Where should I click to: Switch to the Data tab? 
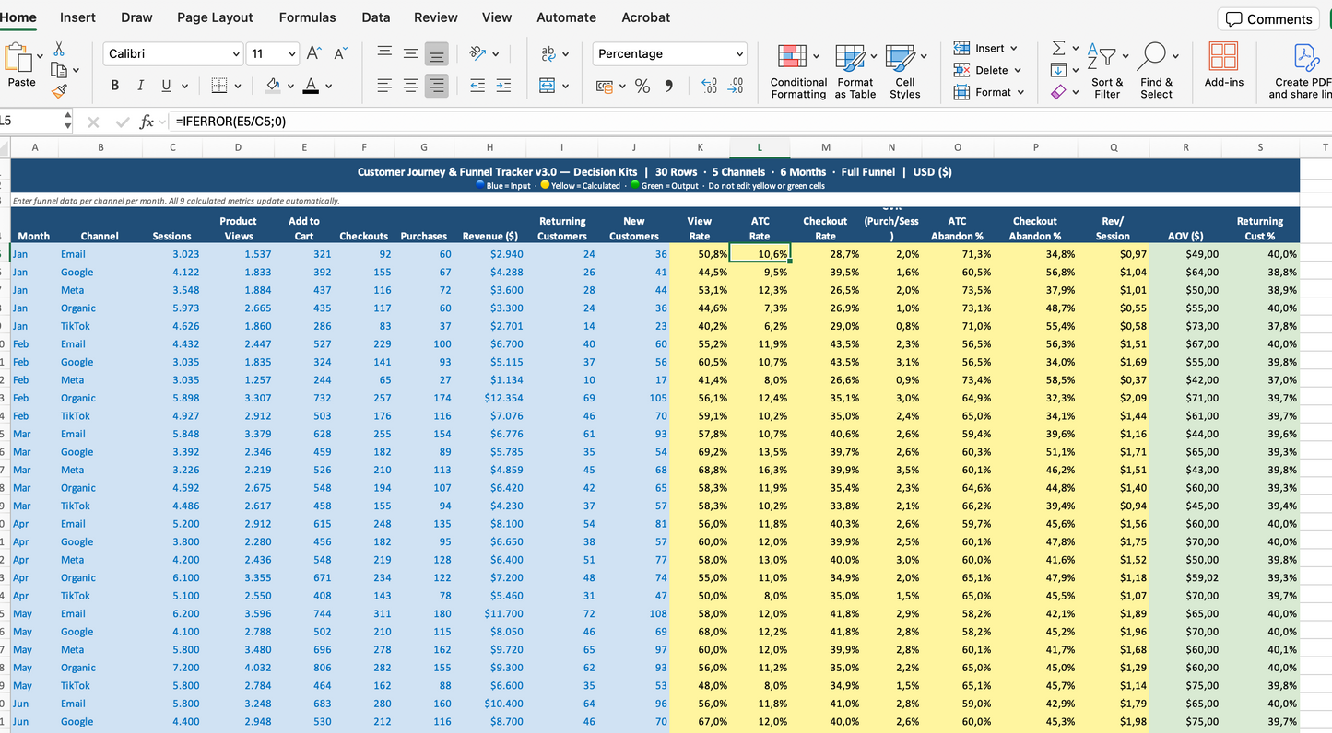pos(375,17)
